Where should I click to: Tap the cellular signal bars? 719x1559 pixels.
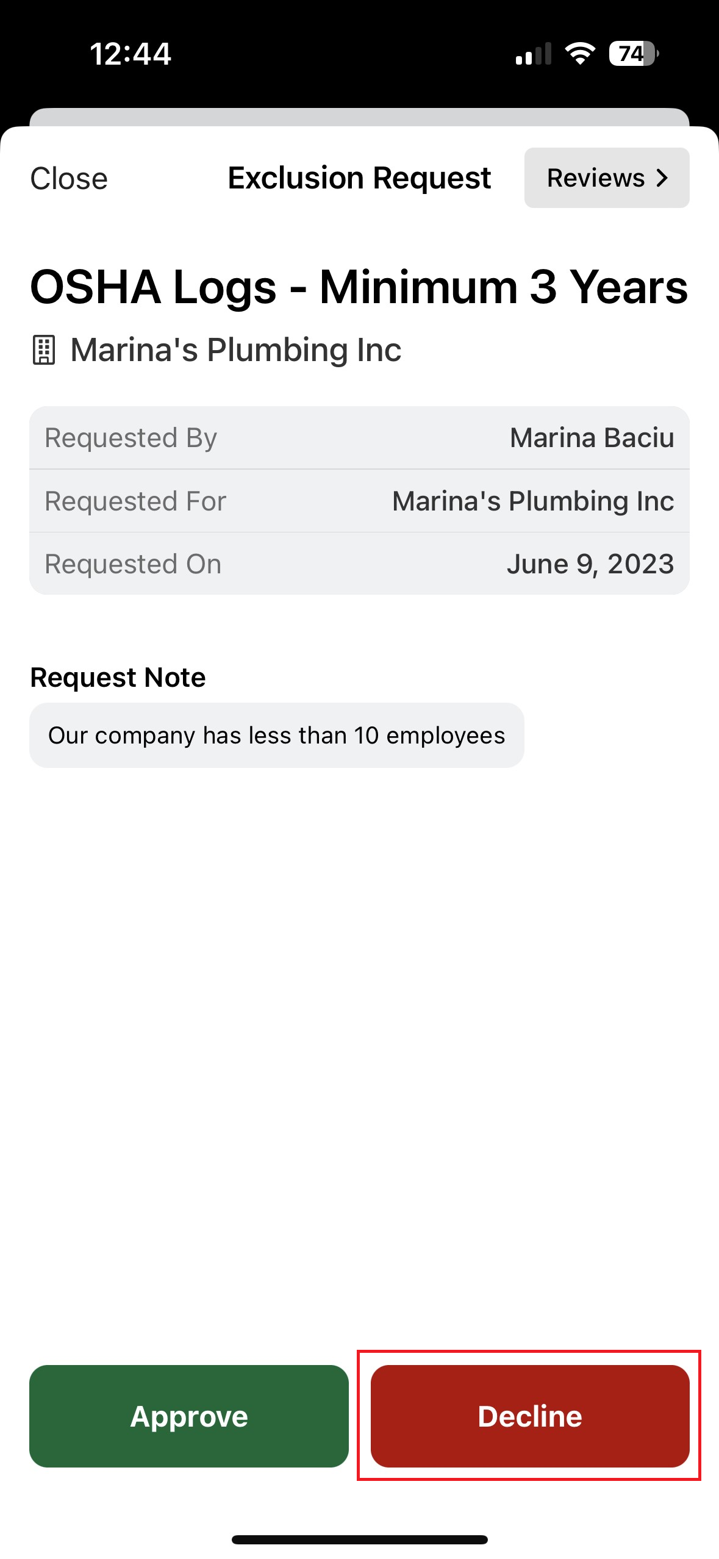coord(533,54)
